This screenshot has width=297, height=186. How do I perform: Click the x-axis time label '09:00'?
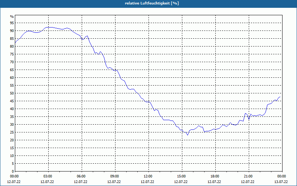pyautogui.click(x=115, y=176)
